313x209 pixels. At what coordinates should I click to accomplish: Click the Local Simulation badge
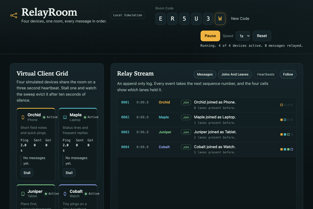coord(128,15)
